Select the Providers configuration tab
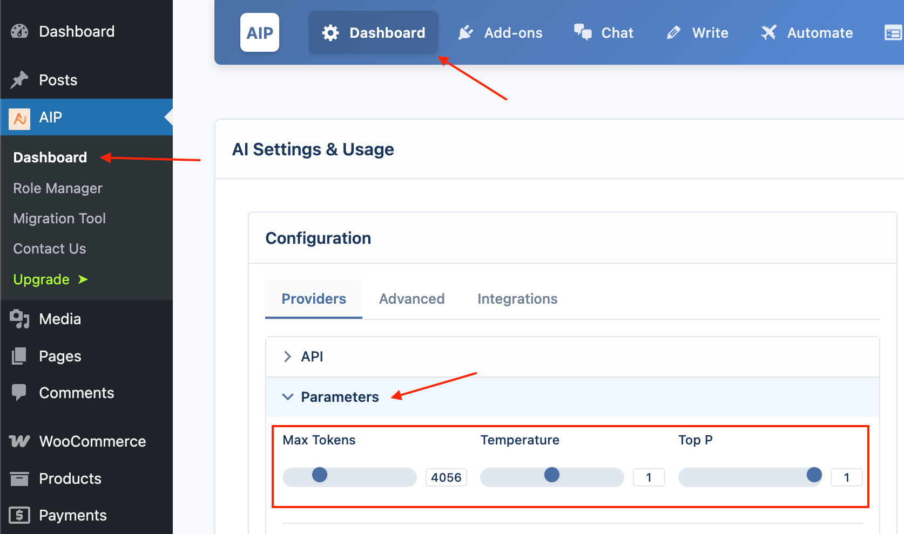The image size is (904, 534). pyautogui.click(x=314, y=299)
